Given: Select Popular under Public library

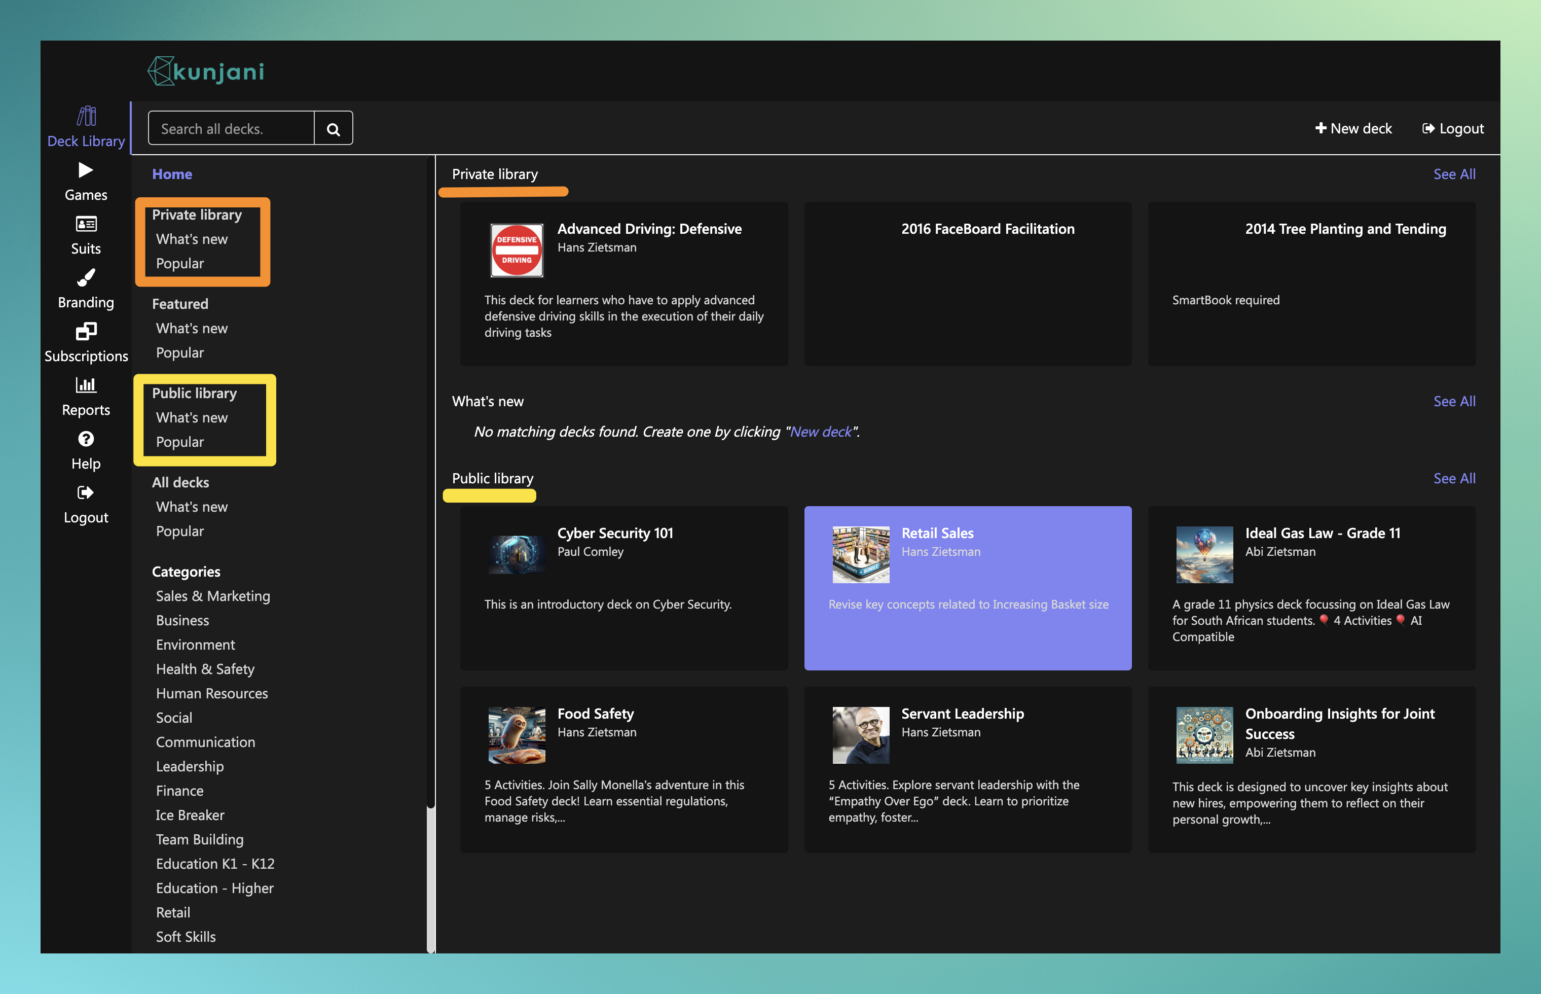Looking at the screenshot, I should tap(180, 442).
